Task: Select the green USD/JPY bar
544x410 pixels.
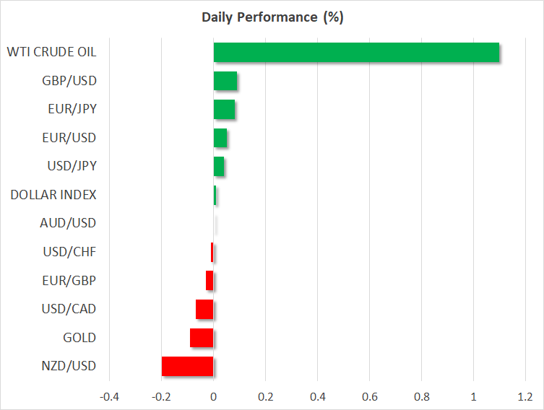Action: (x=219, y=167)
